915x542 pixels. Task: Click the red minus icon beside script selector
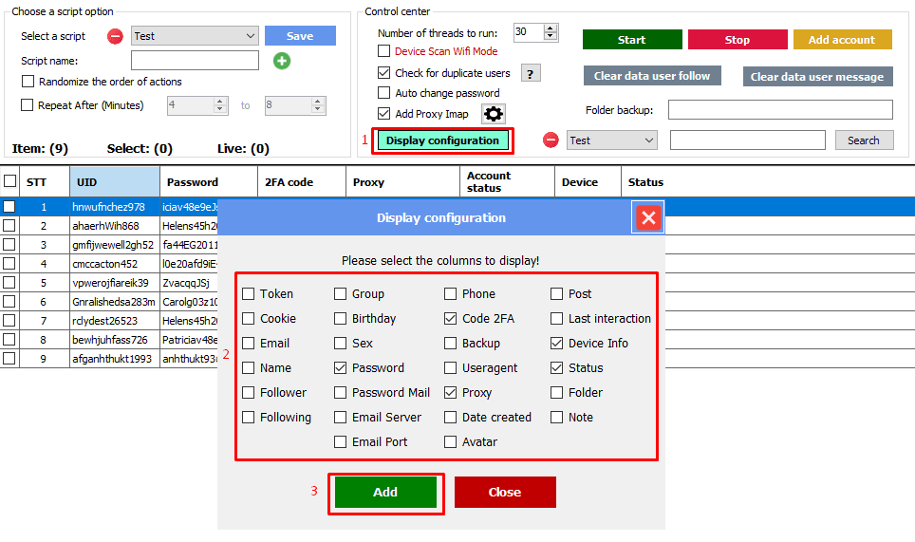pos(115,36)
